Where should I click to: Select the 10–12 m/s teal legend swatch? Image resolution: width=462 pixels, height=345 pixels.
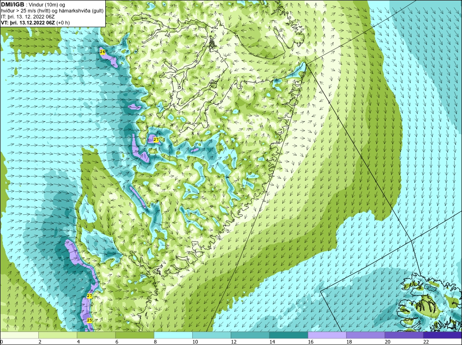tap(212, 335)
